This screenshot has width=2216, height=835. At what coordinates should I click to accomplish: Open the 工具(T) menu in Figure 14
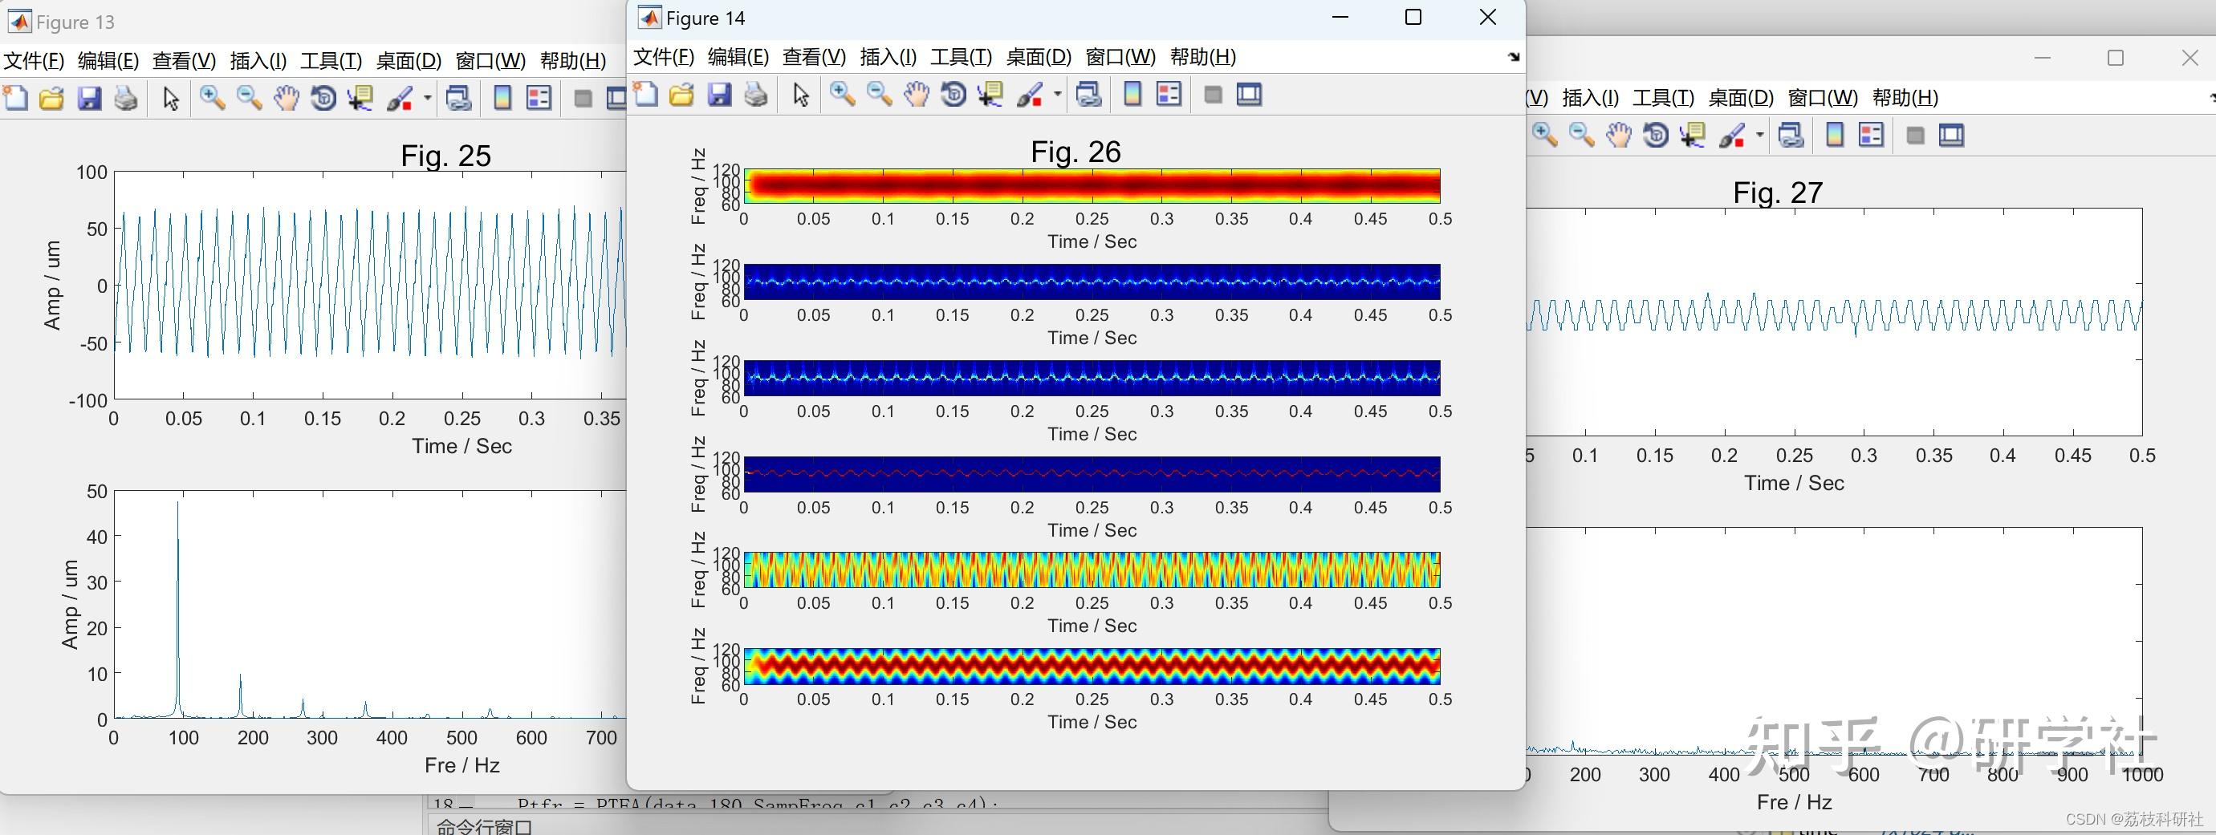[x=961, y=57]
